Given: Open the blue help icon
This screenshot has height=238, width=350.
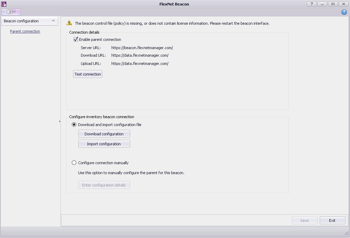Looking at the screenshot, I should [x=344, y=12].
